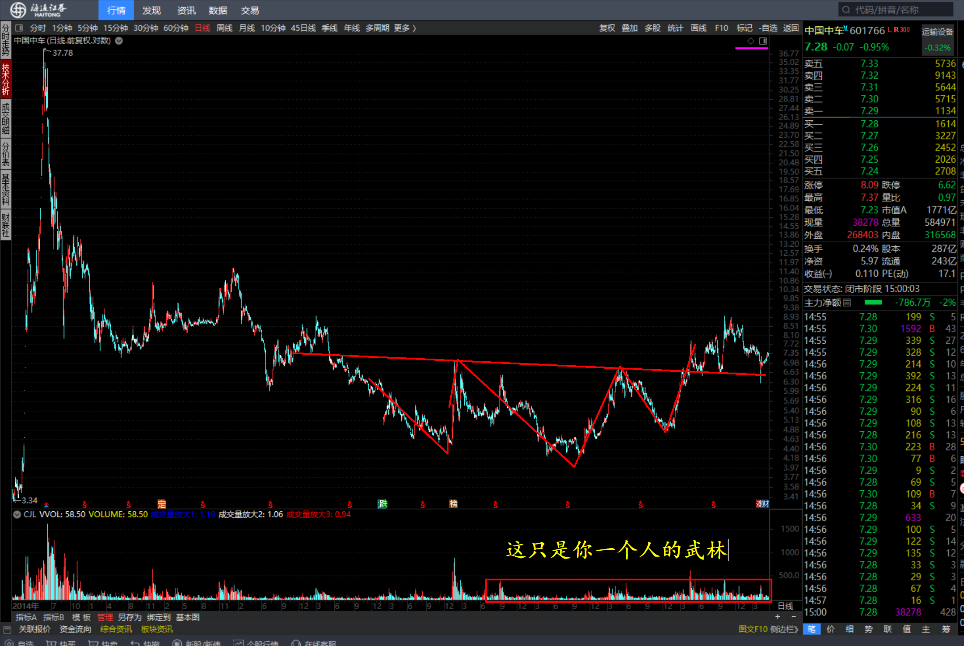
Task: Switch to 年线 period
Action: pyautogui.click(x=352, y=28)
